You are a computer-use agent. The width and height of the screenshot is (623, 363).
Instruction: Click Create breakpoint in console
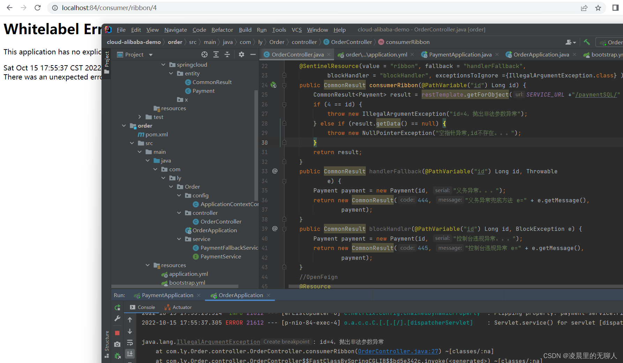(286, 342)
